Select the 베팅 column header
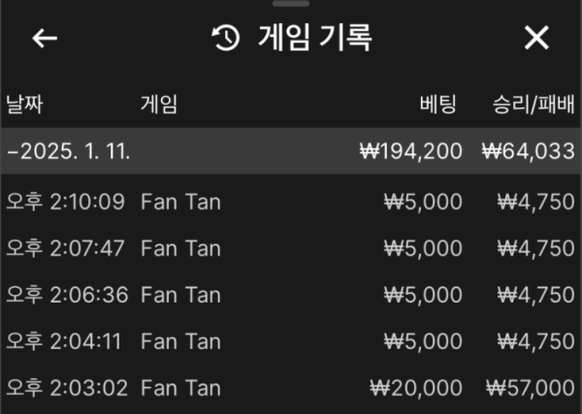The width and height of the screenshot is (582, 414). [x=438, y=105]
